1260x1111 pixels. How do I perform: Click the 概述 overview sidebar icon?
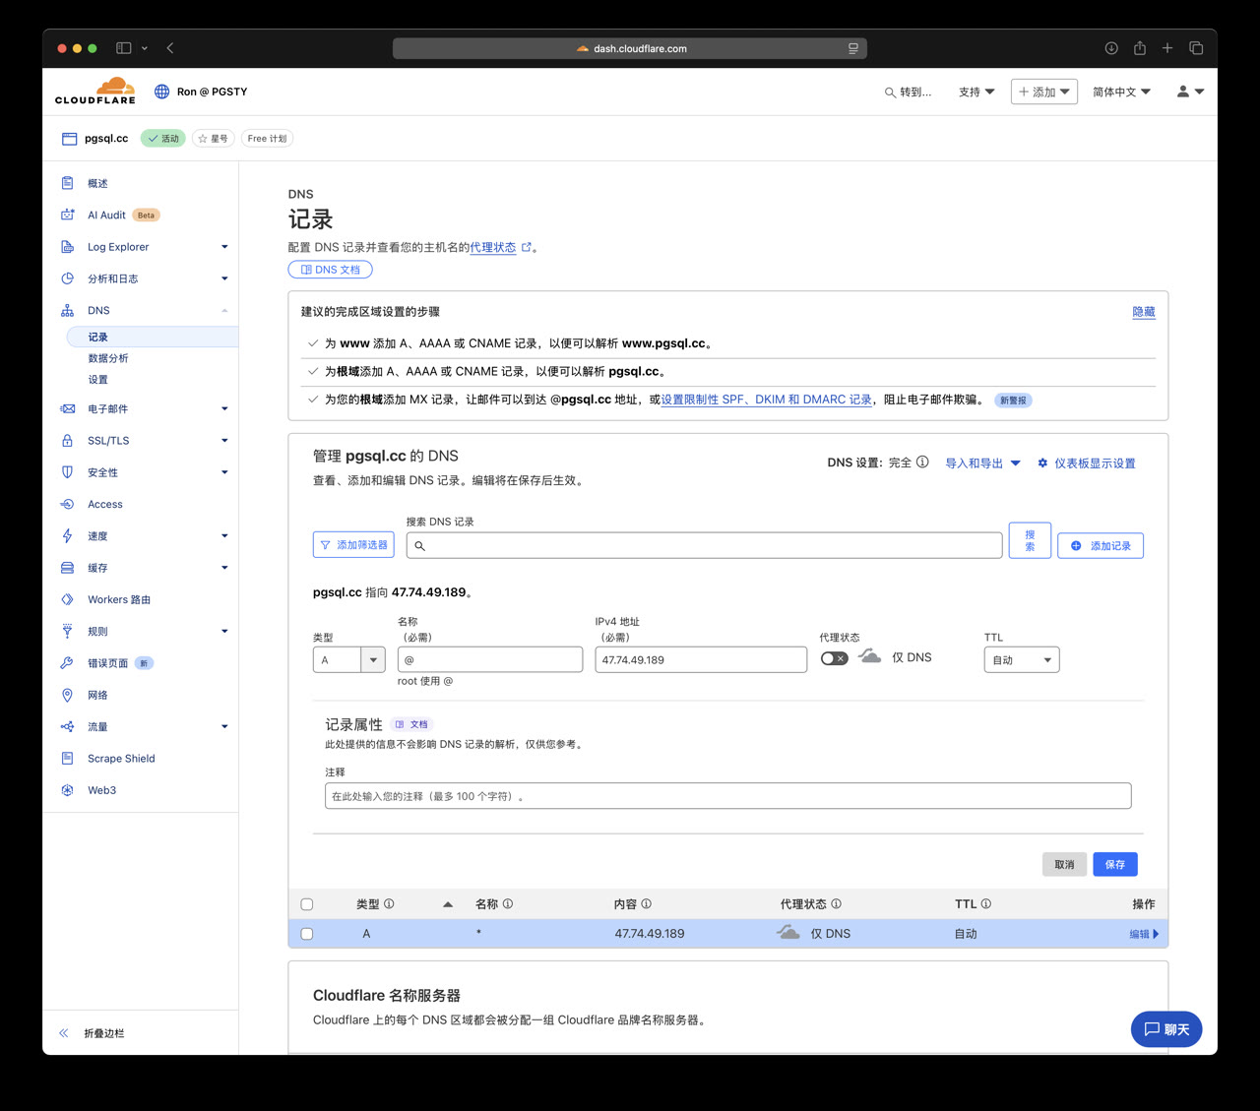[67, 183]
